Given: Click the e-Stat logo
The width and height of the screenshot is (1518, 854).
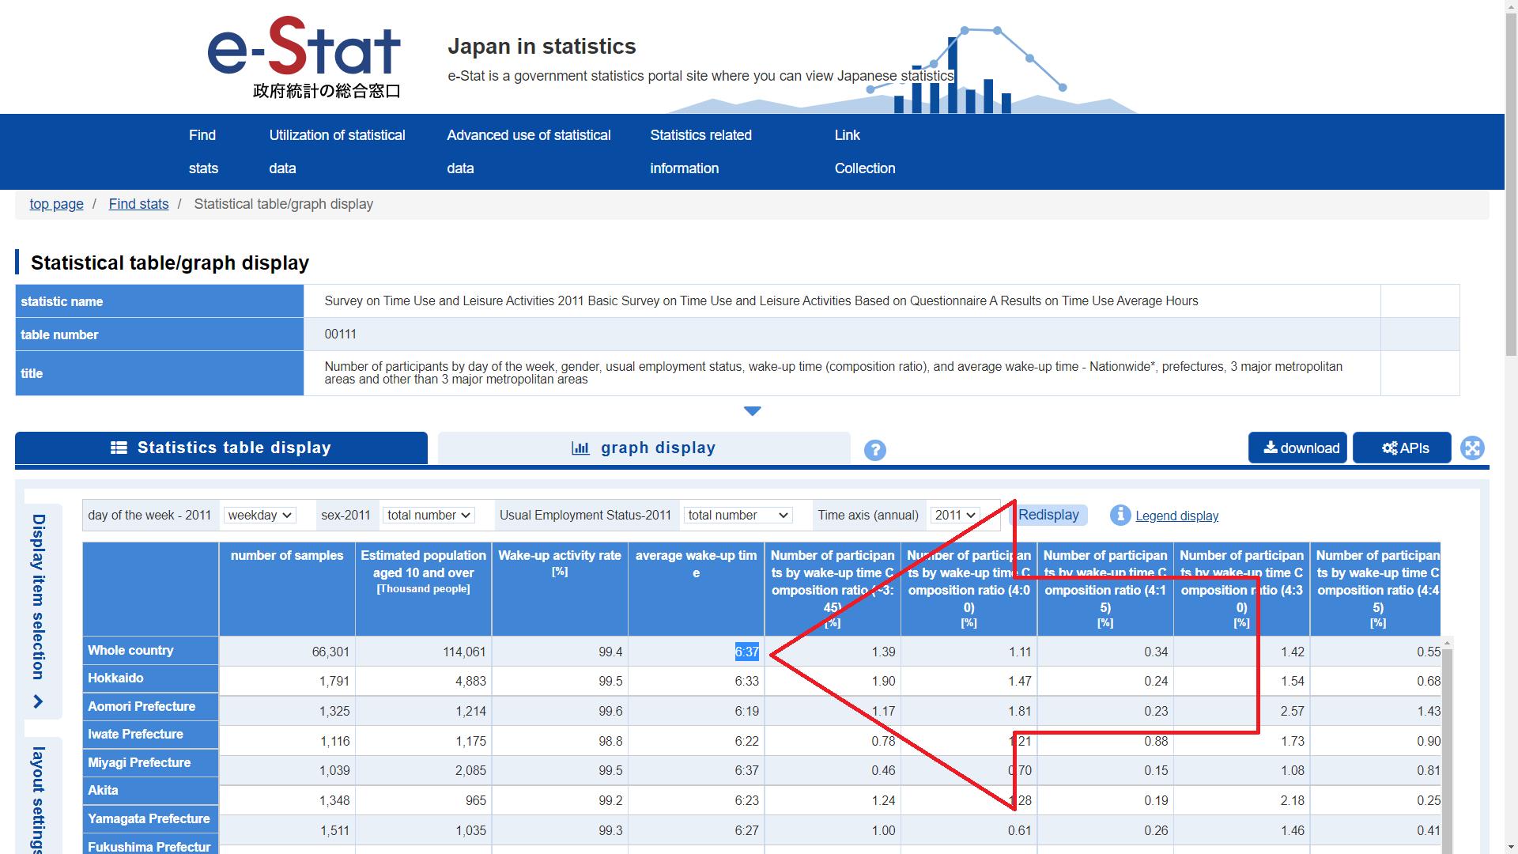Looking at the screenshot, I should click(304, 57).
